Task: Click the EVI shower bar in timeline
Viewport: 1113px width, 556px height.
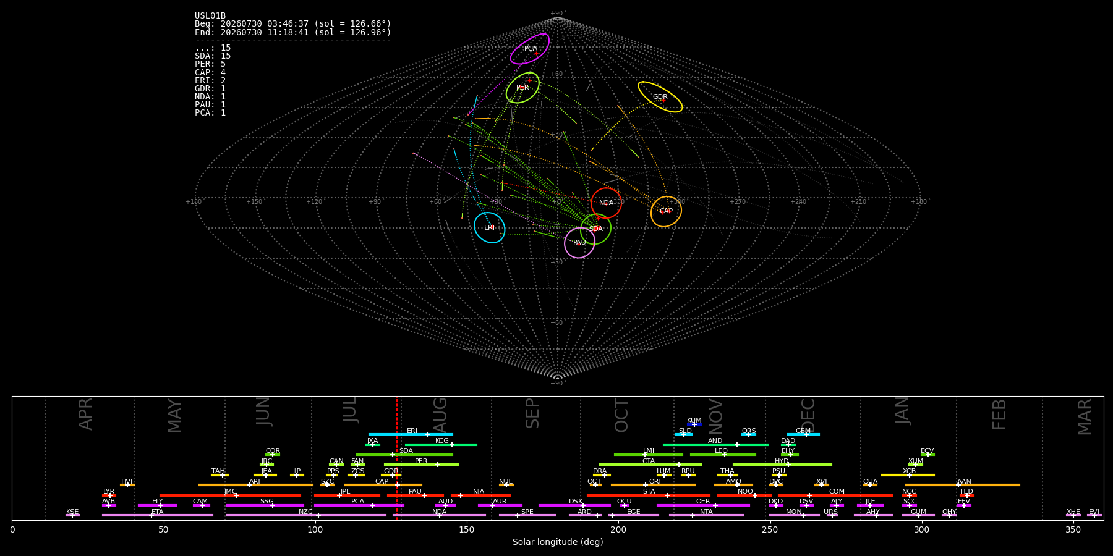Action: tap(1094, 515)
